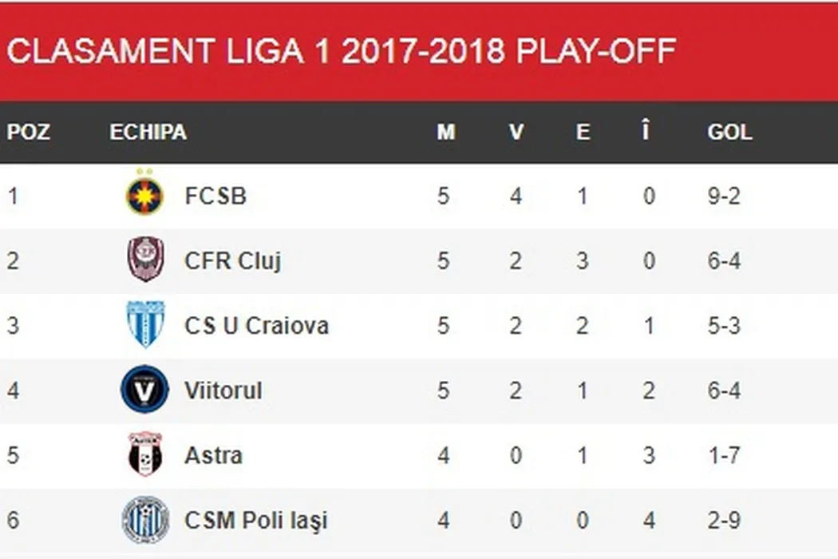This screenshot has height=559, width=838.
Task: Open the FCSB team name link
Action: [x=215, y=196]
